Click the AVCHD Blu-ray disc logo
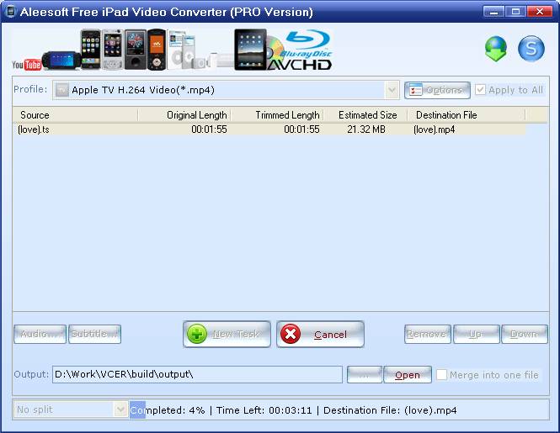 (x=300, y=51)
